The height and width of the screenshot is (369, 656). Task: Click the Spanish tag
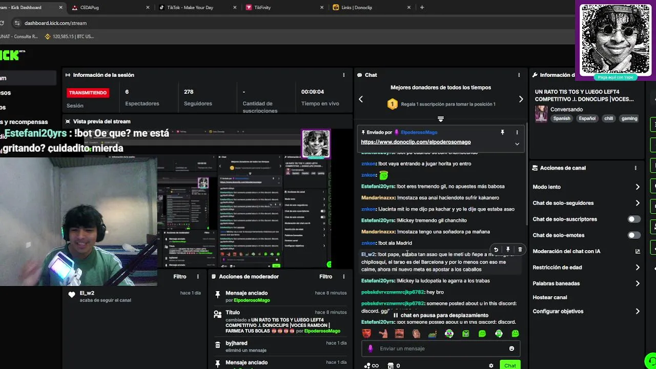pos(562,118)
